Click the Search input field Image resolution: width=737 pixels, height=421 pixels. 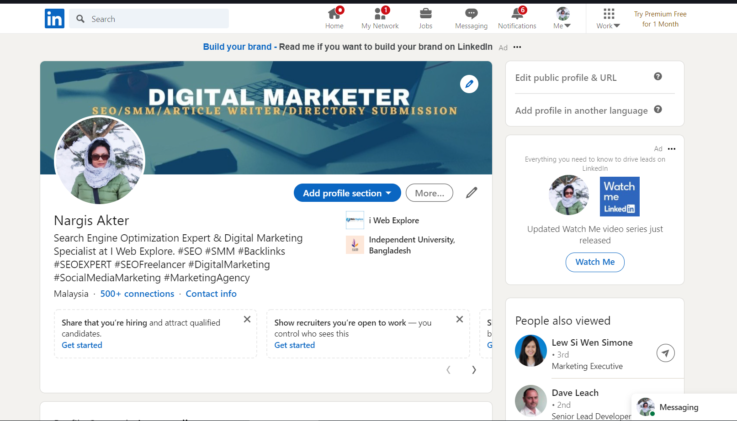click(x=155, y=19)
